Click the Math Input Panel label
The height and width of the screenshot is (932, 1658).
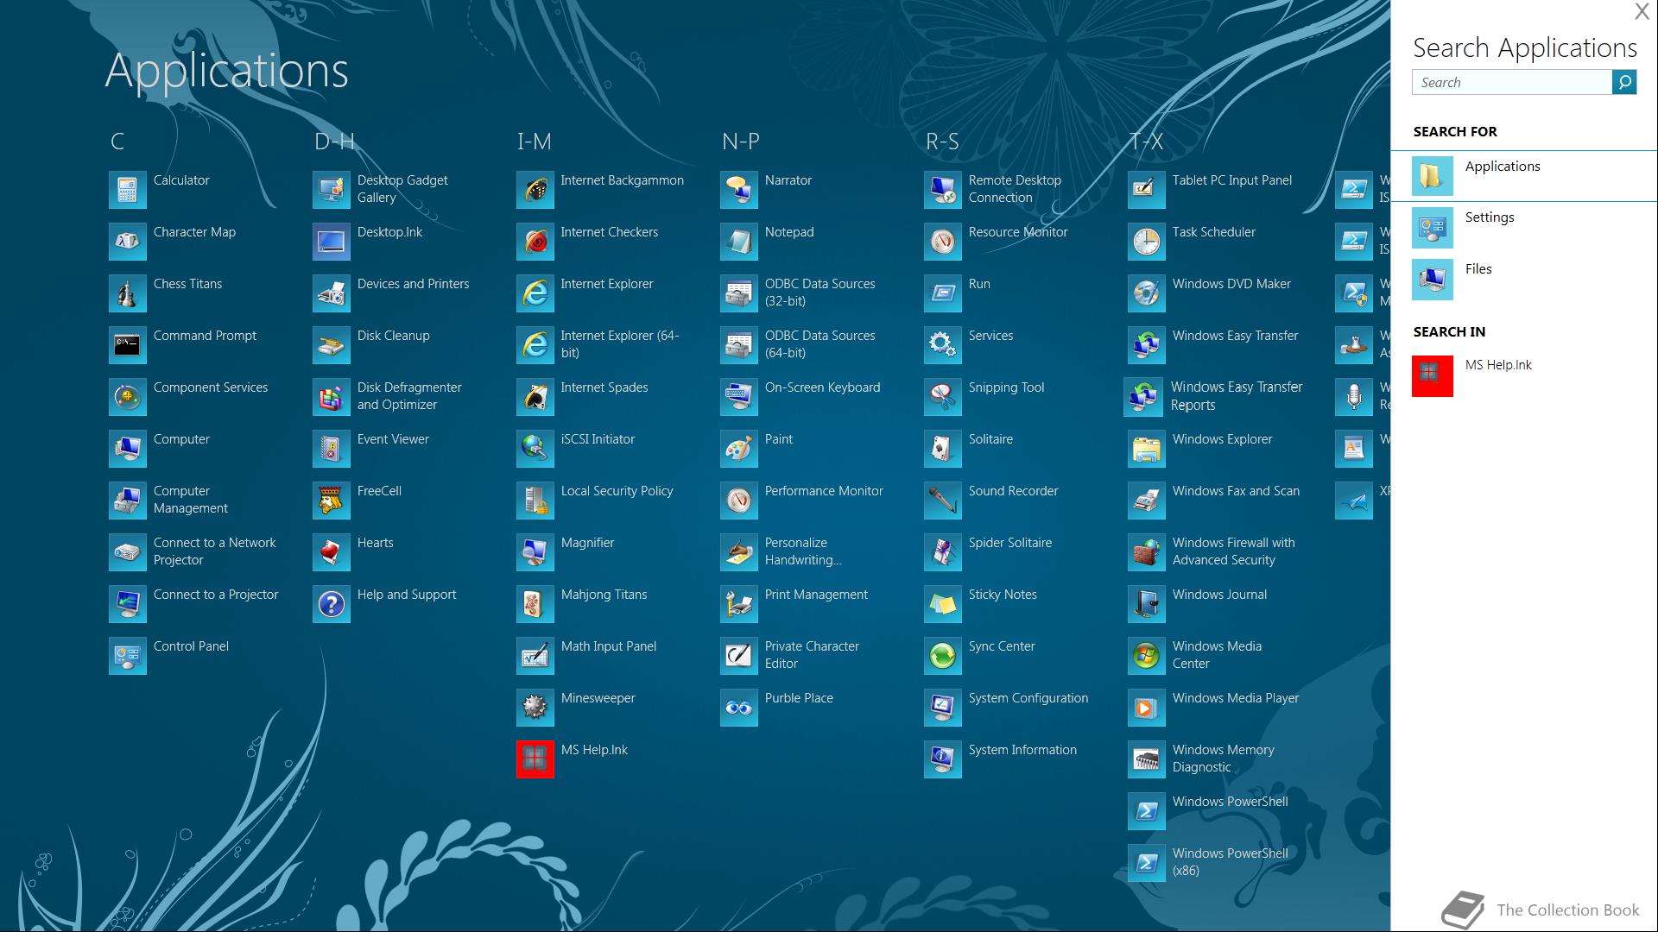coord(608,646)
